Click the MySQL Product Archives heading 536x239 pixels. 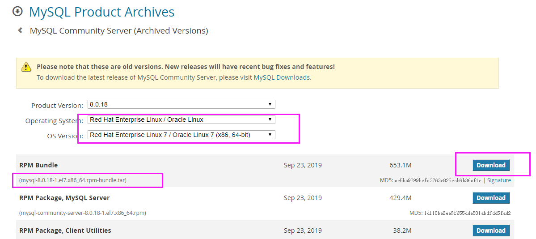101,12
